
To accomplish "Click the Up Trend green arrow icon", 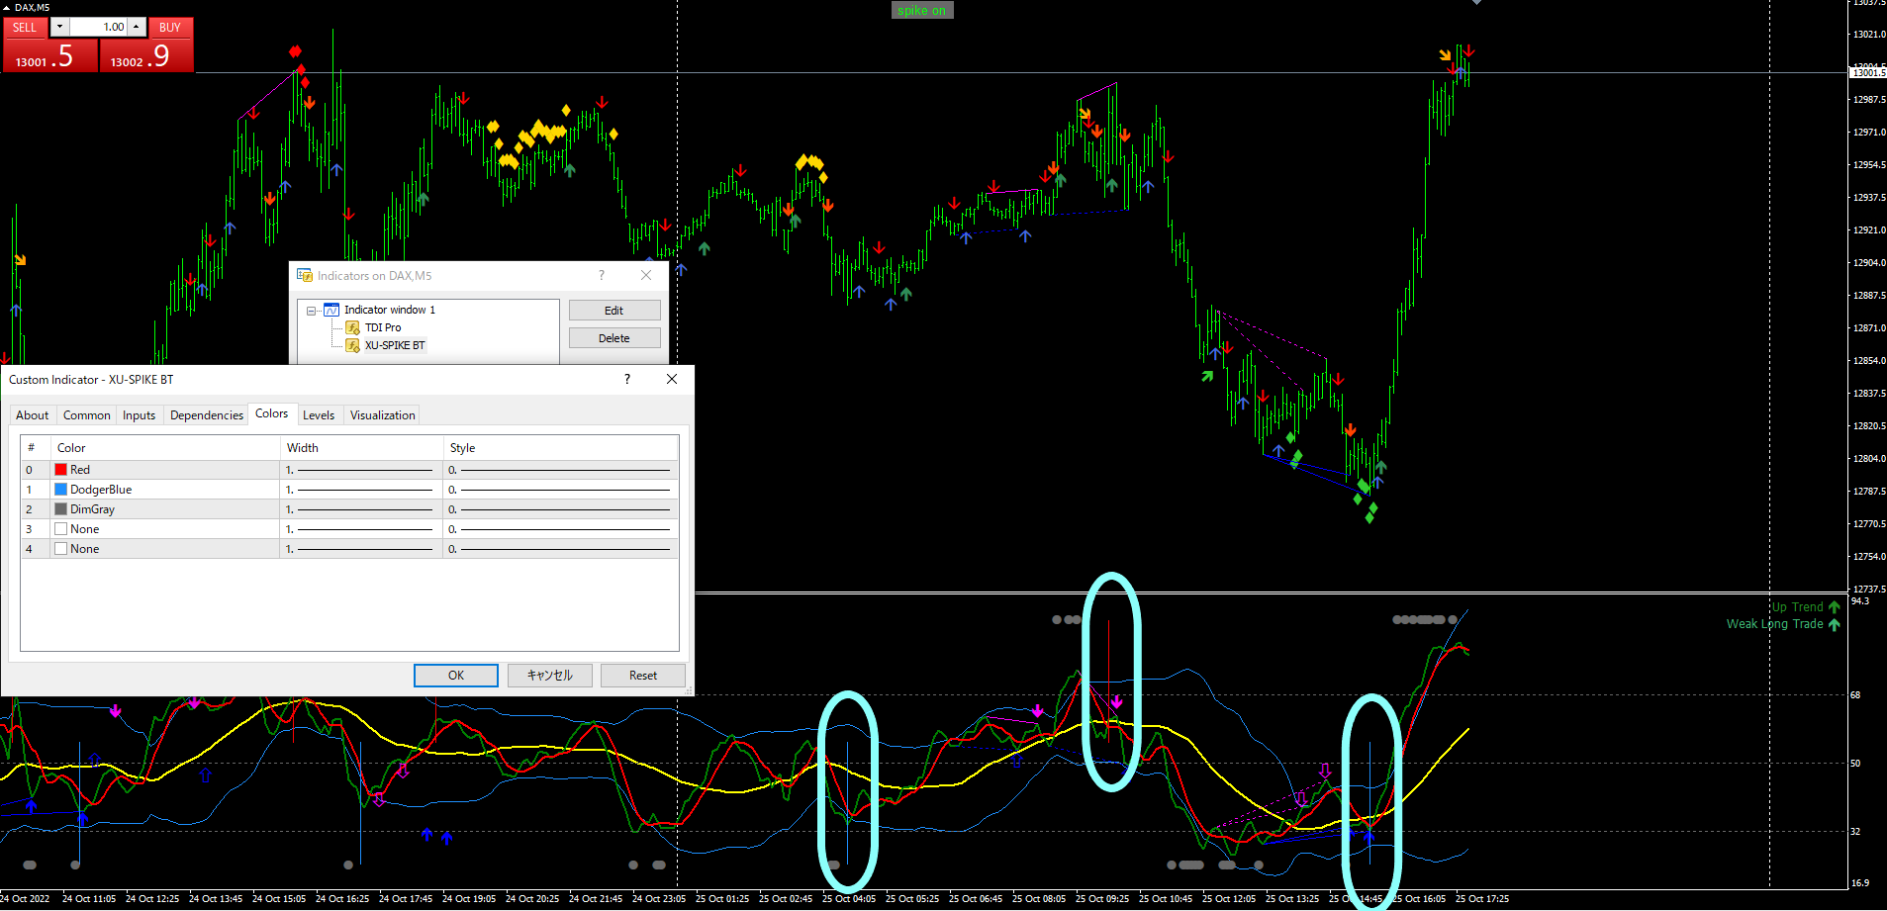I will [1835, 607].
